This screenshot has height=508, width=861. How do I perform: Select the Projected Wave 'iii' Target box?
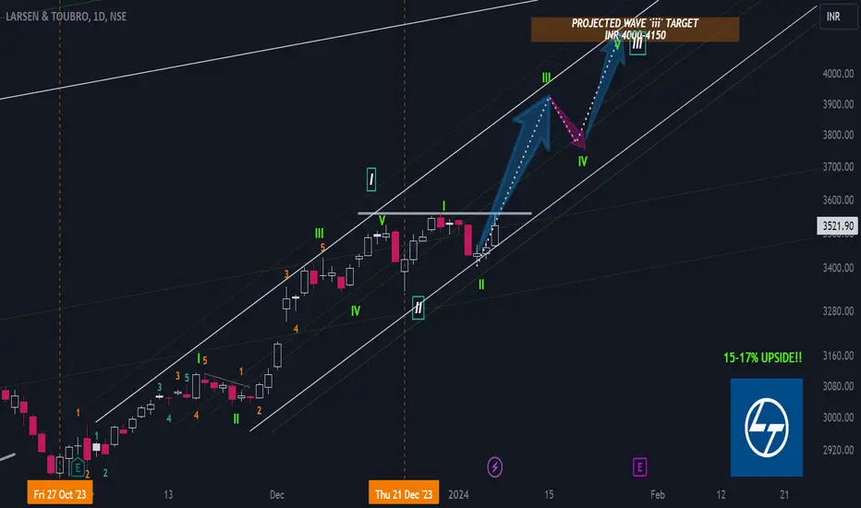(x=635, y=30)
